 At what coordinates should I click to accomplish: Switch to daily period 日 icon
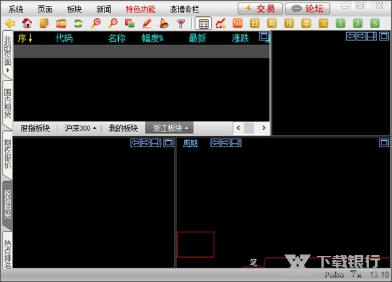pos(255,24)
